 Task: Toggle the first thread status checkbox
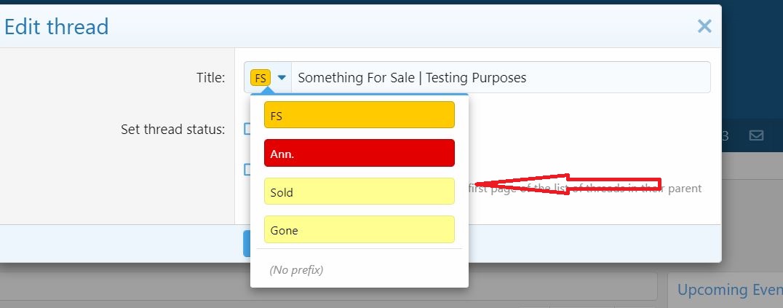247,129
